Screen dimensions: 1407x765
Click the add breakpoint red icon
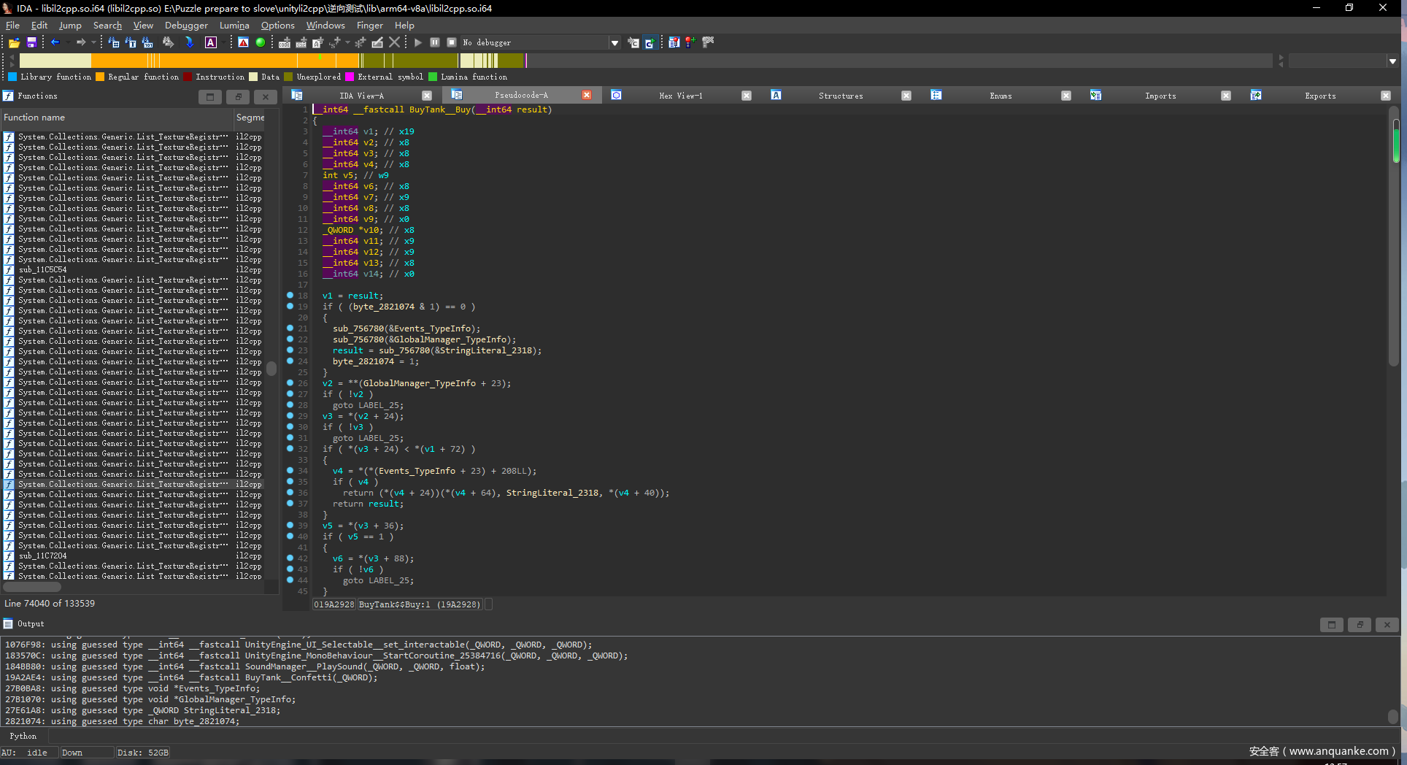tap(690, 42)
